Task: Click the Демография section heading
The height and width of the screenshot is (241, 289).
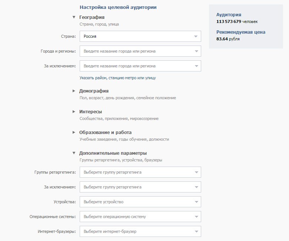Action: 94,91
